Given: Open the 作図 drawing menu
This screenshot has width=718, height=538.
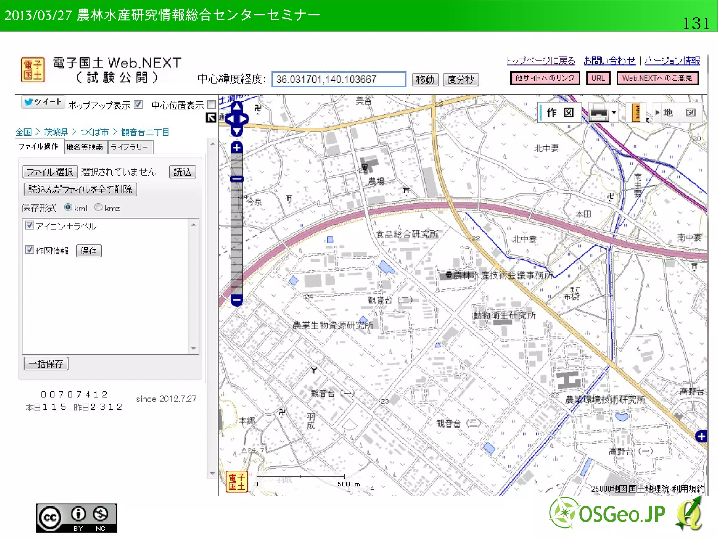Looking at the screenshot, I should (560, 113).
